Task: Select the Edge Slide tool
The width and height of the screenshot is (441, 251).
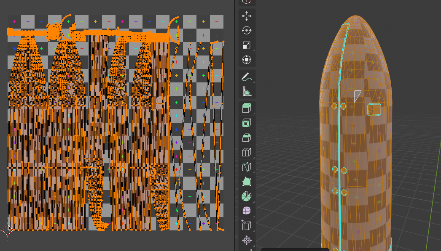Action: tap(247, 225)
